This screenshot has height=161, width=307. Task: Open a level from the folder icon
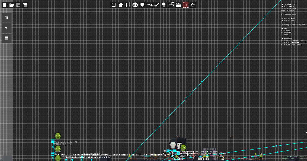[12, 5]
